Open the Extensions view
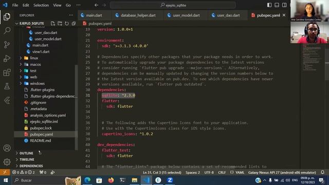This screenshot has height=185, width=329. pos(7,72)
